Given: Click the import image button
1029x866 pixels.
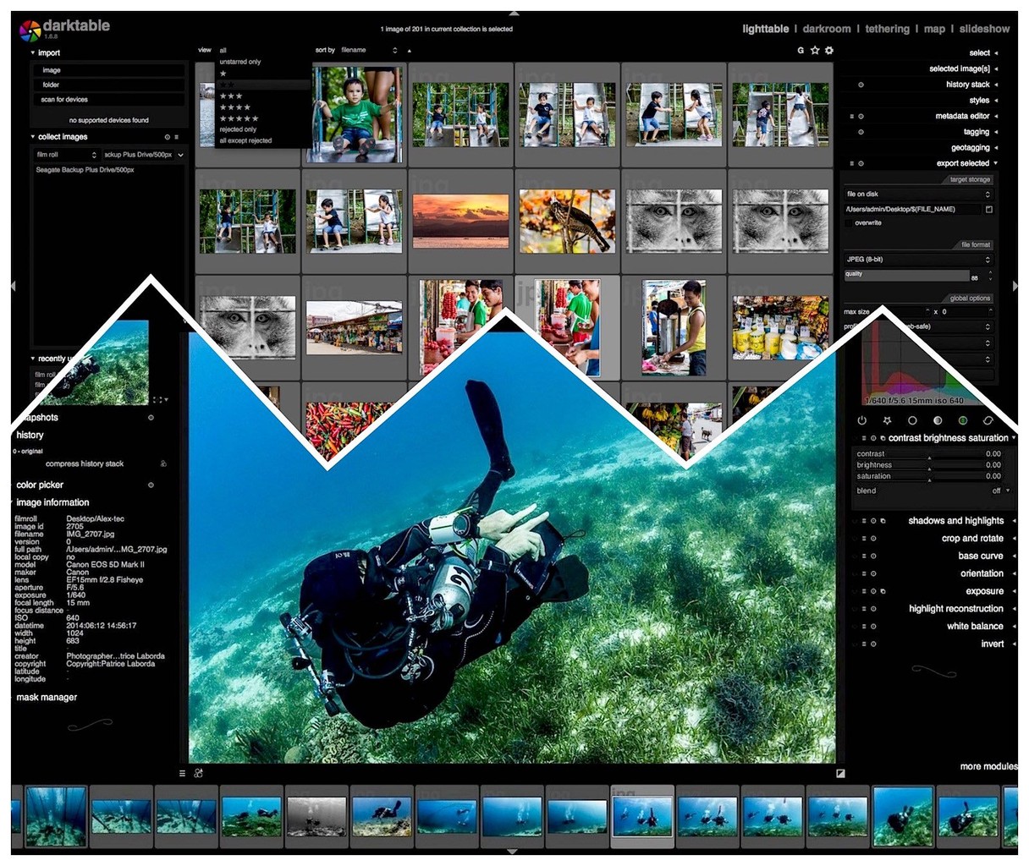Looking at the screenshot, I should click(108, 70).
